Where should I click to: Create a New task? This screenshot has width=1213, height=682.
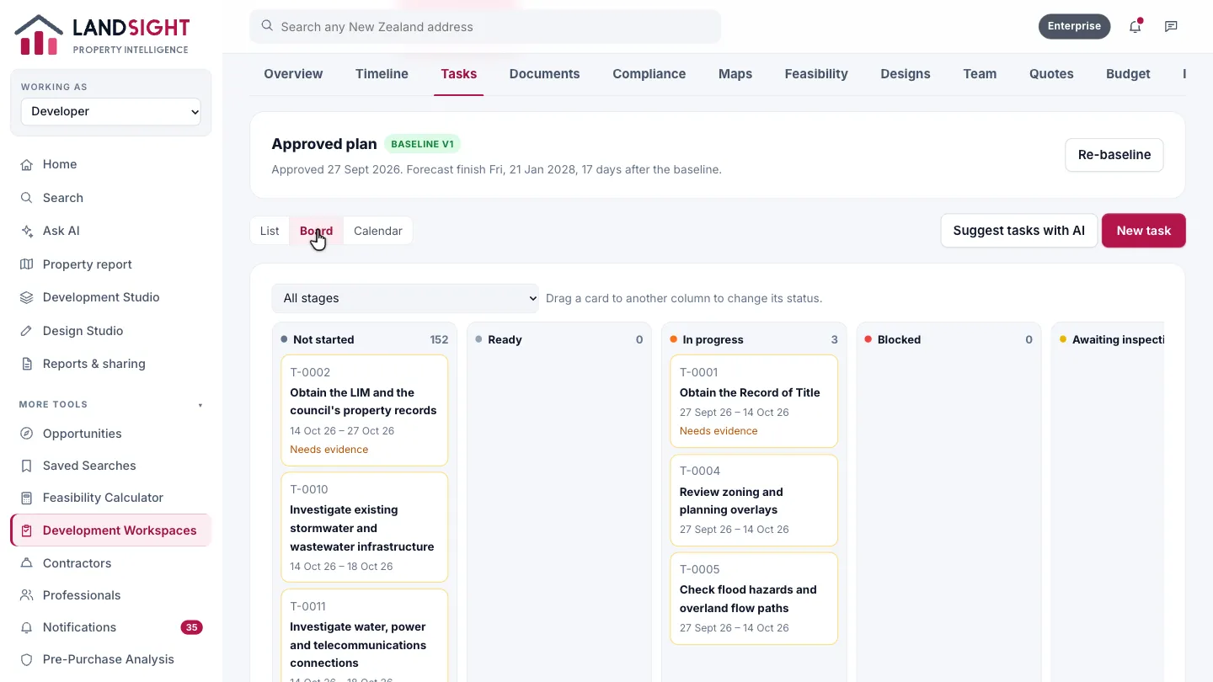pyautogui.click(x=1144, y=231)
